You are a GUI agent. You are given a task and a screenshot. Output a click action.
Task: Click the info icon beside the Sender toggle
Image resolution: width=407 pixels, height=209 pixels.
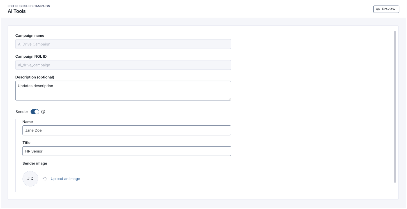[43, 112]
